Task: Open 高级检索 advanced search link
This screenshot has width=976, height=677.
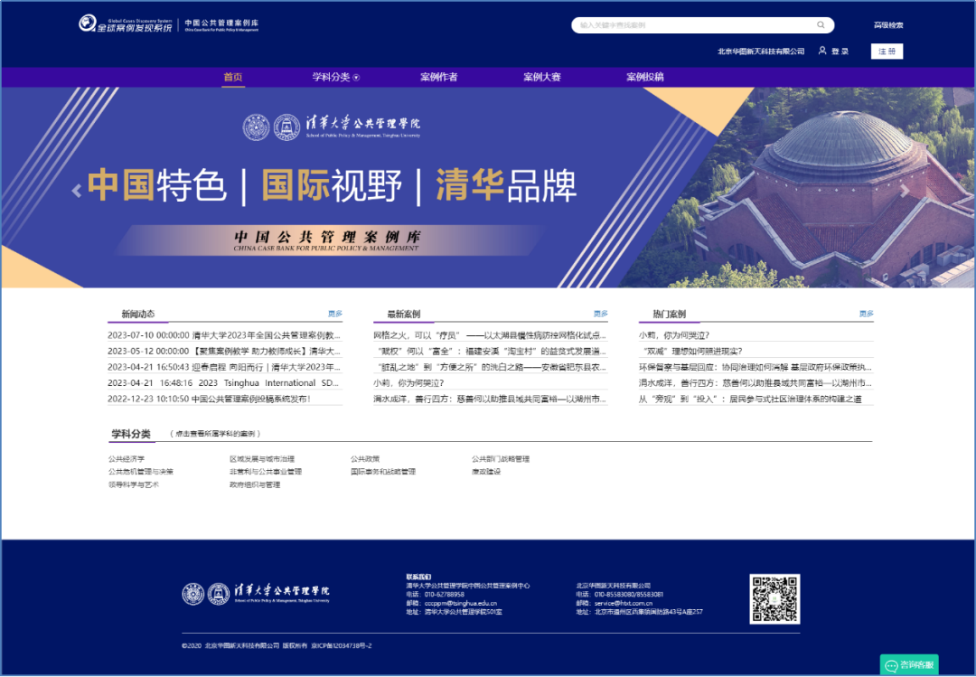Action: pyautogui.click(x=887, y=25)
